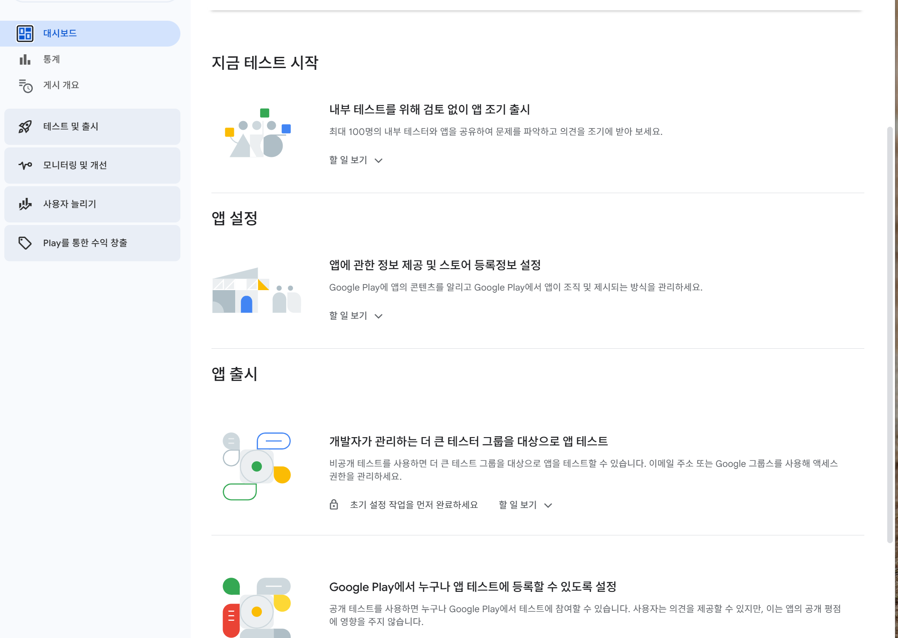Expand 할 일 보기 under store listing section
Image resolution: width=898 pixels, height=638 pixels.
(356, 316)
